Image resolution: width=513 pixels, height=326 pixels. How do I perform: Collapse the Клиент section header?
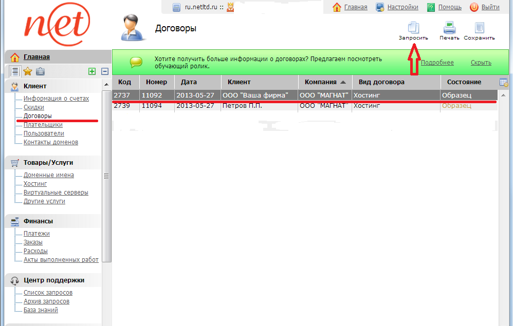[x=35, y=86]
